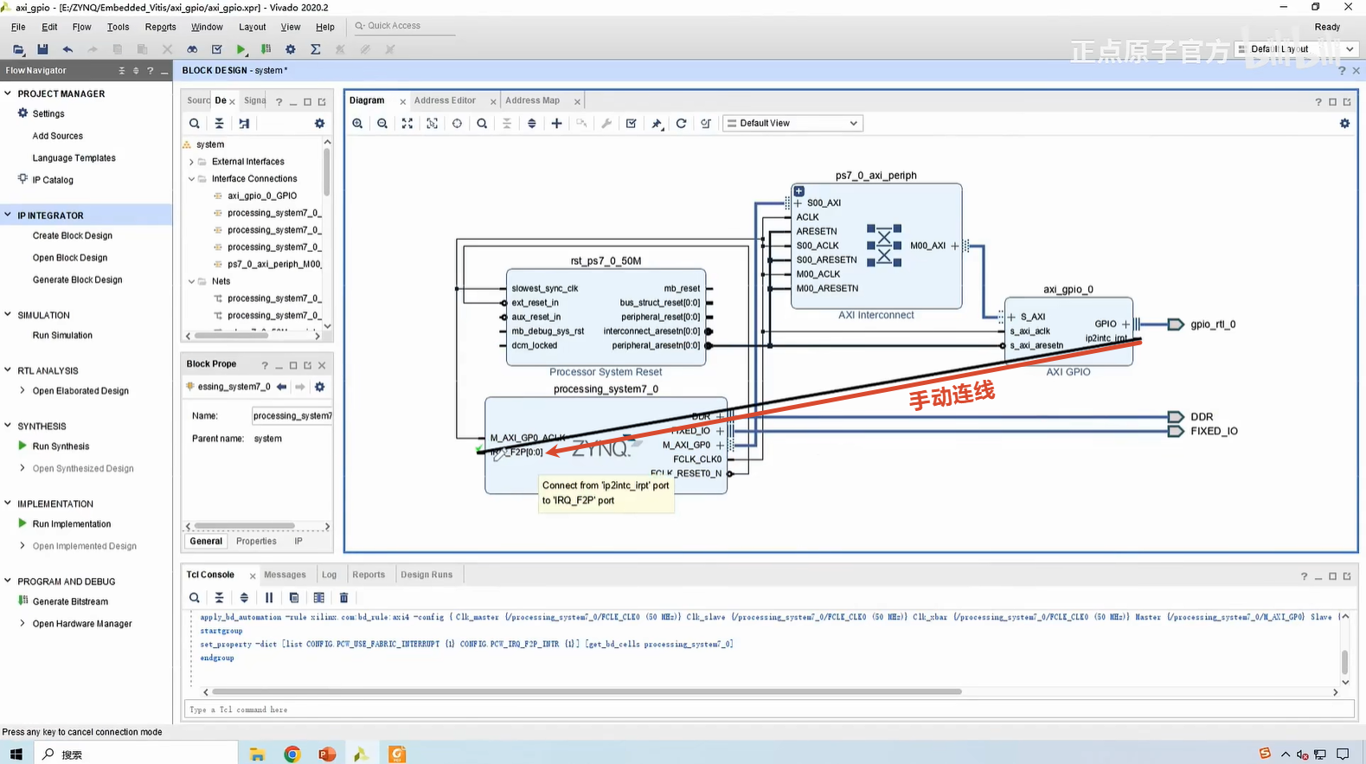
Task: Open the File menu
Action: pyautogui.click(x=18, y=27)
